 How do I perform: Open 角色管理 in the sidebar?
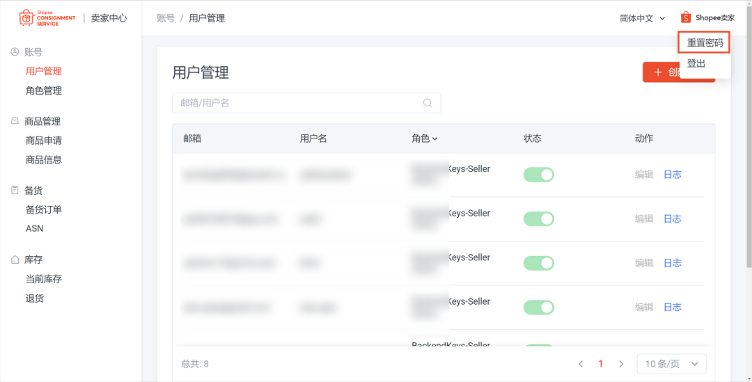tap(44, 90)
